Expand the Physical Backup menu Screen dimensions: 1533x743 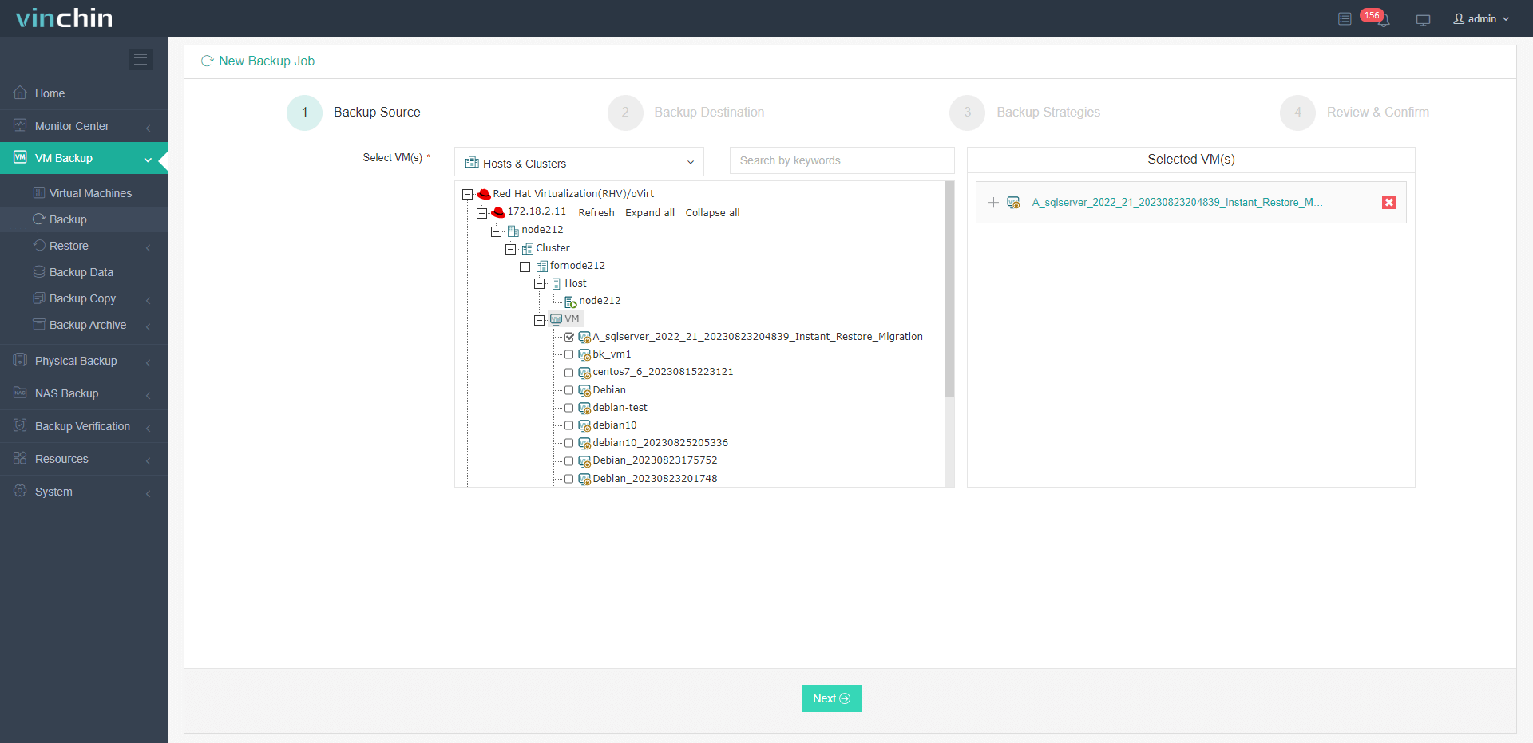click(84, 361)
